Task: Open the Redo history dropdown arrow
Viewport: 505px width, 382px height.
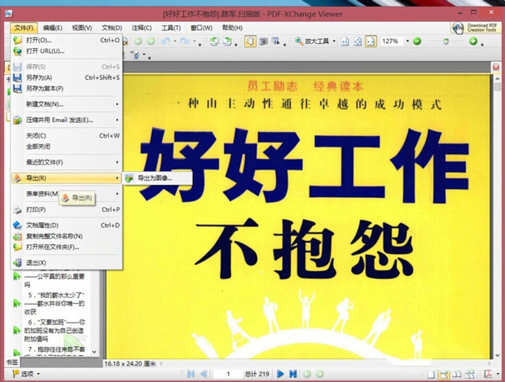Action: [x=194, y=42]
